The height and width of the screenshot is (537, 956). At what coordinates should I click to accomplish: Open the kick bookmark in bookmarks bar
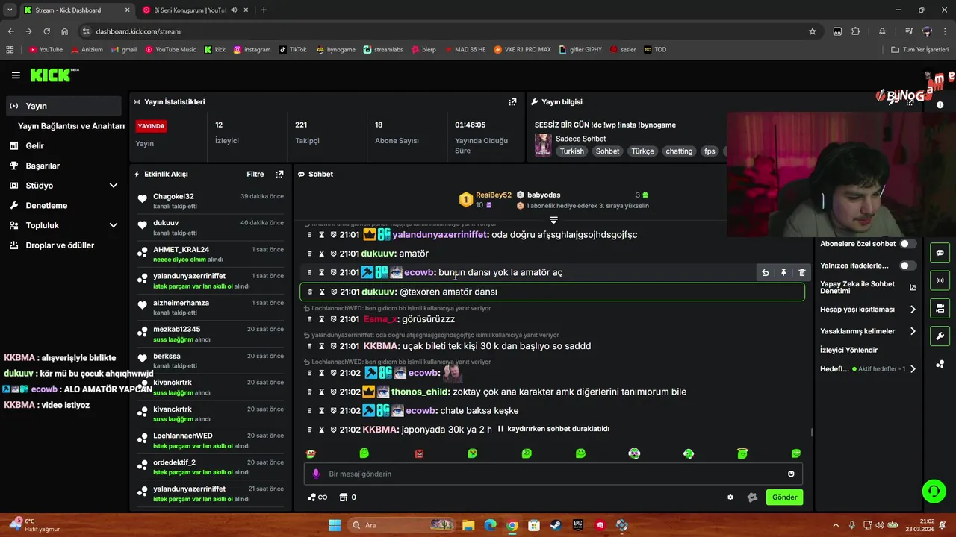[215, 50]
